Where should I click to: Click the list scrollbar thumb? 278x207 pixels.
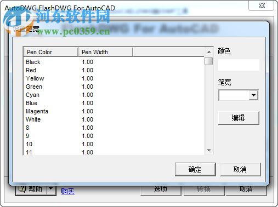pos(209,61)
